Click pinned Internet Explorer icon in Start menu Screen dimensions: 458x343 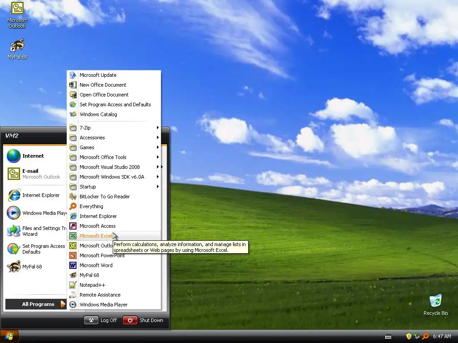point(13,195)
